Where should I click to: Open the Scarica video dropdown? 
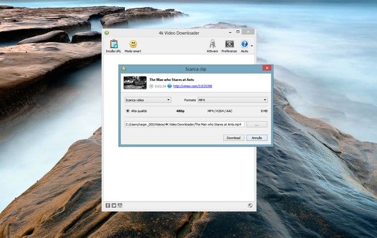[x=148, y=100]
